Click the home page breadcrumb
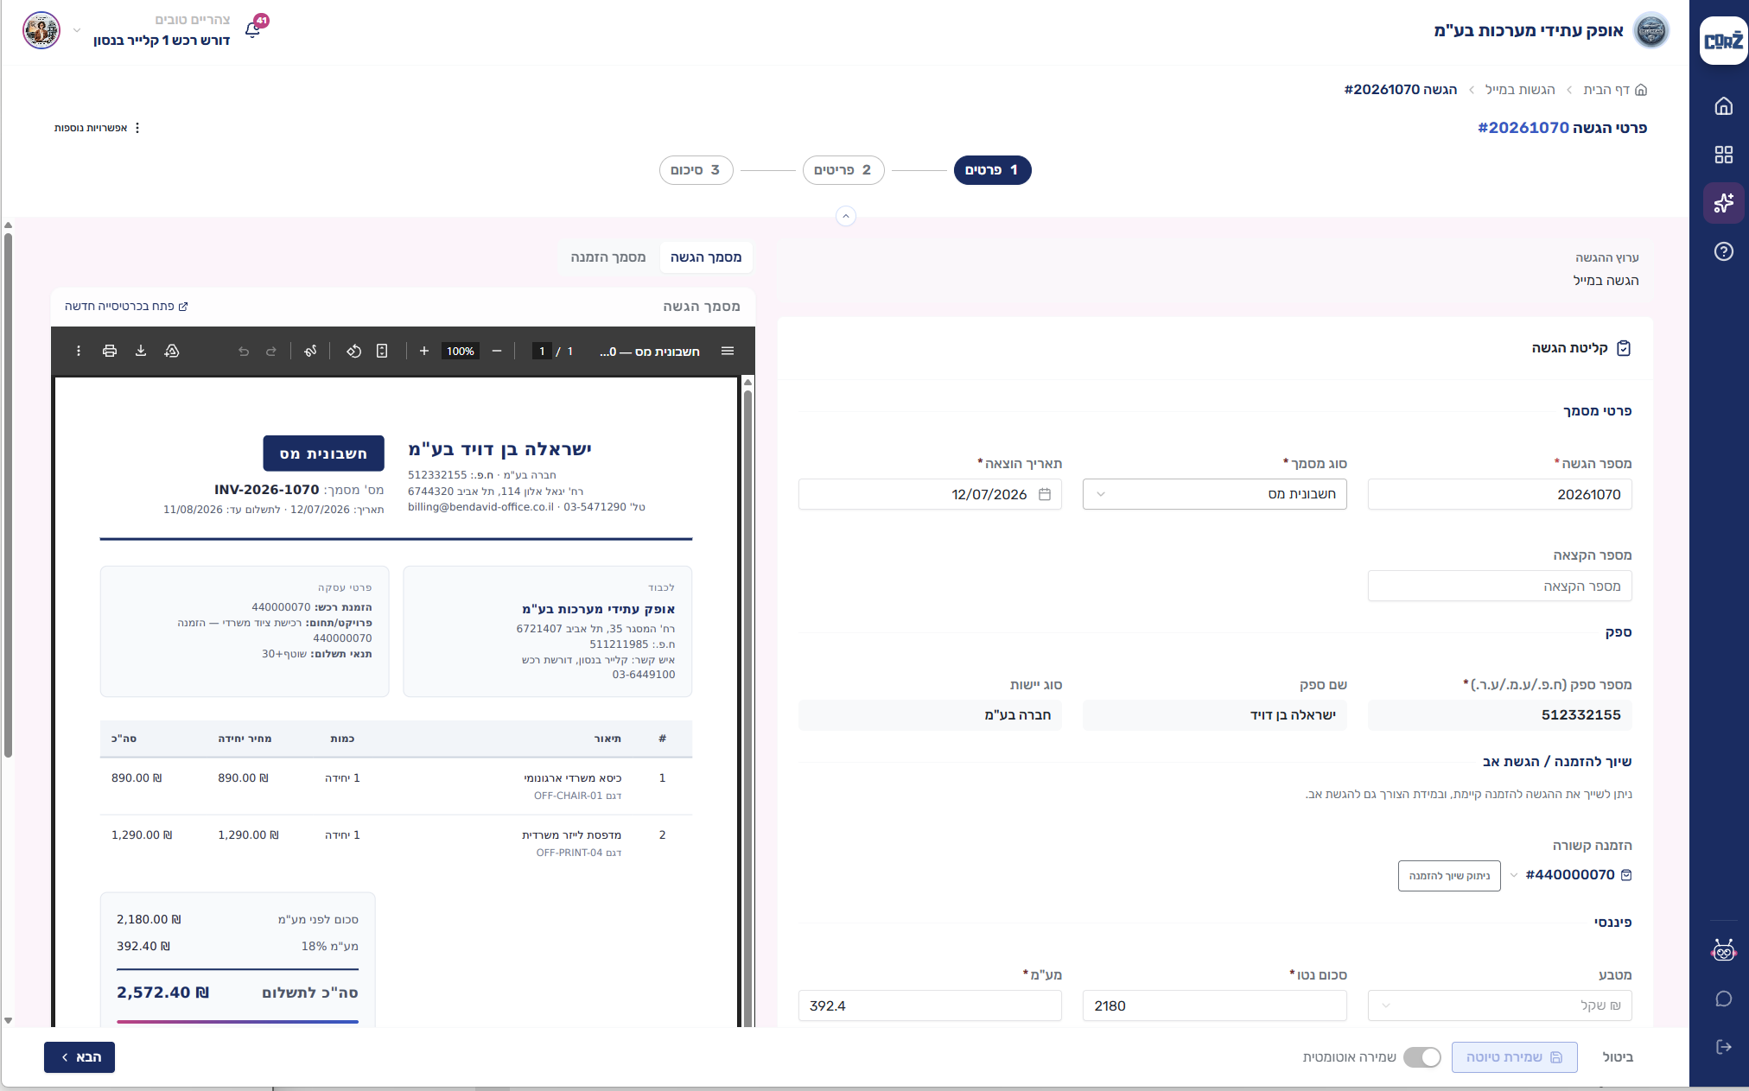Image resolution: width=1749 pixels, height=1091 pixels. (1615, 90)
